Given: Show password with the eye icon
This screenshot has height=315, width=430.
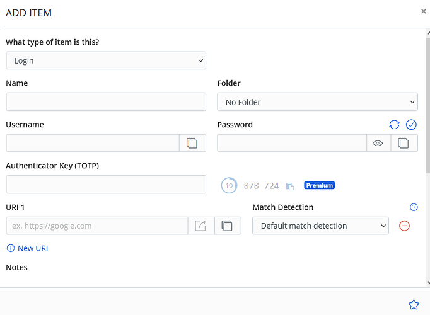Looking at the screenshot, I should pyautogui.click(x=378, y=144).
